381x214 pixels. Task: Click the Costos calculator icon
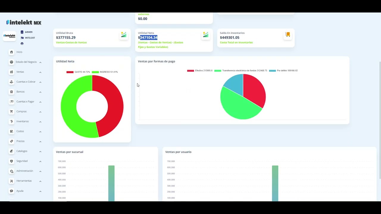click(11, 131)
